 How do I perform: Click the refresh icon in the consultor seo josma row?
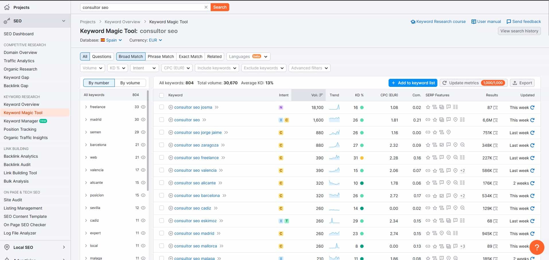pyautogui.click(x=532, y=107)
